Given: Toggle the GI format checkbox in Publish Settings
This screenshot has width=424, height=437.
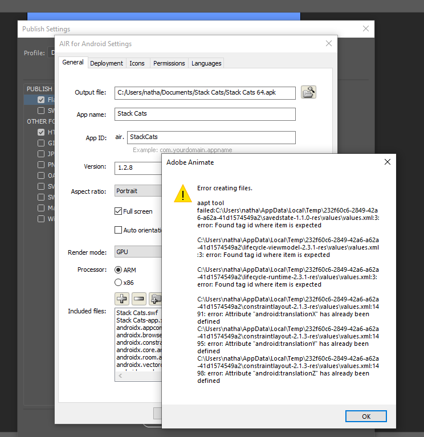Looking at the screenshot, I should 41,143.
